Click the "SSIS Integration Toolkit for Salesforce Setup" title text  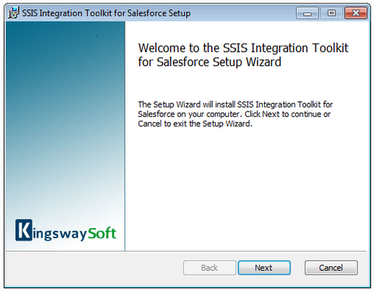106,13
